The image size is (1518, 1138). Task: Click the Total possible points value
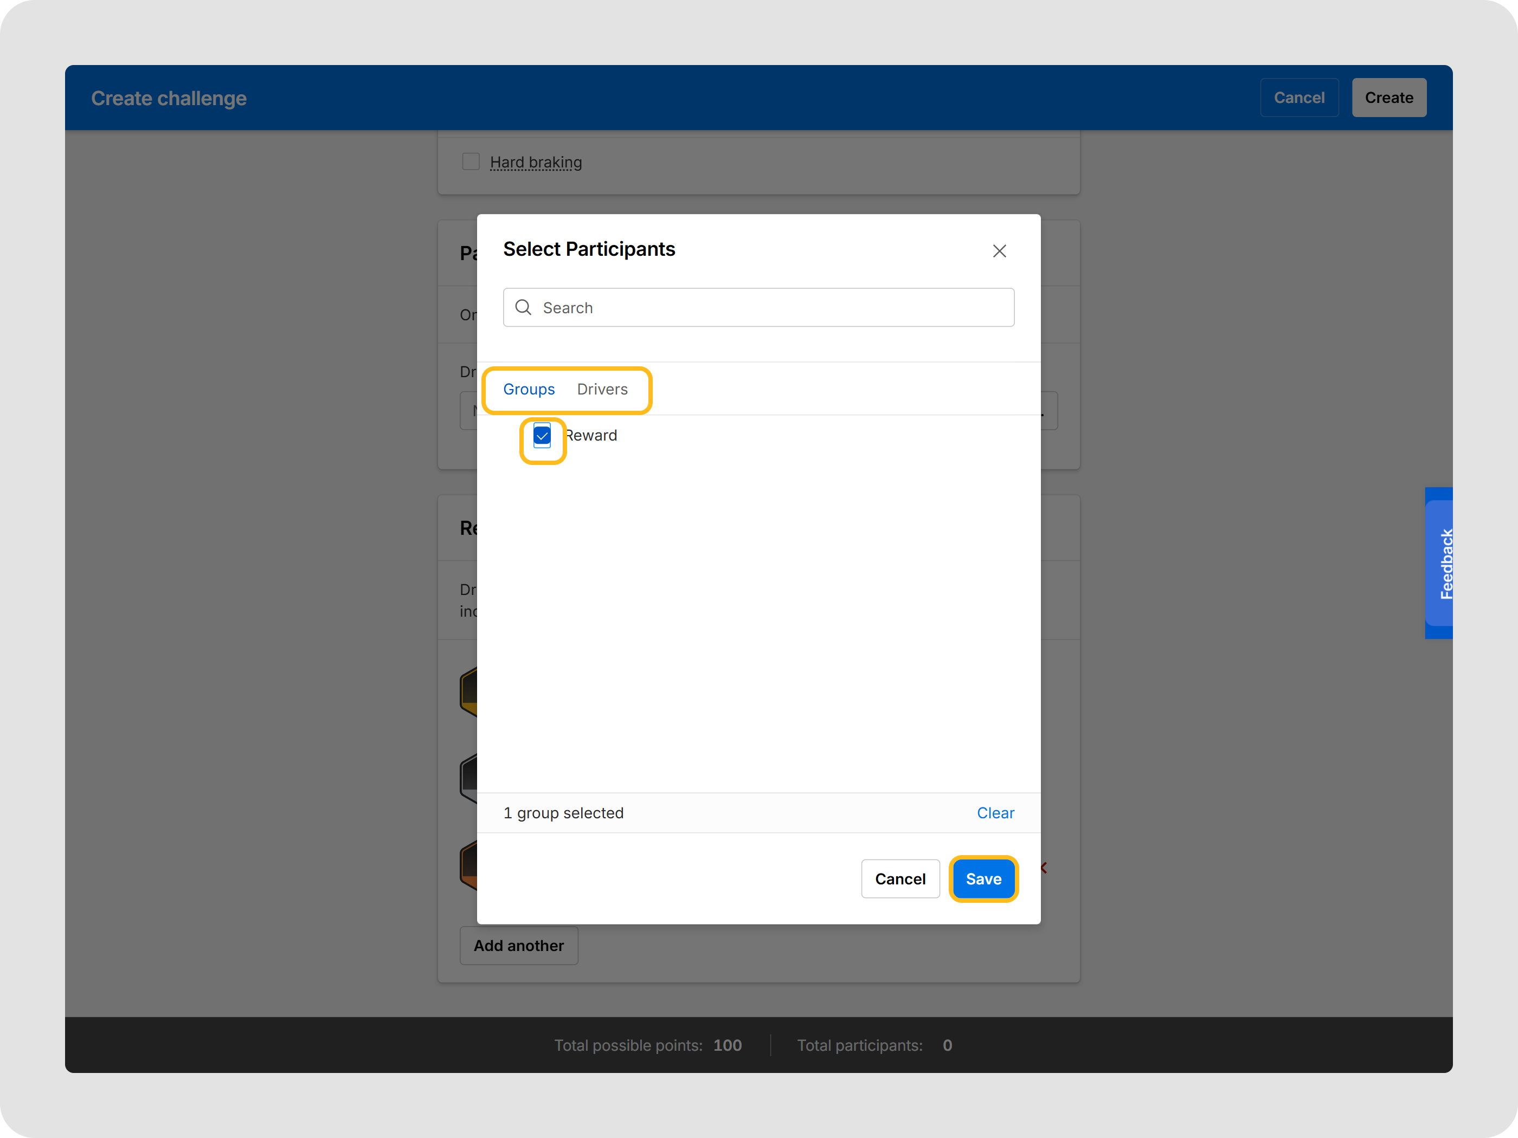(x=728, y=1045)
